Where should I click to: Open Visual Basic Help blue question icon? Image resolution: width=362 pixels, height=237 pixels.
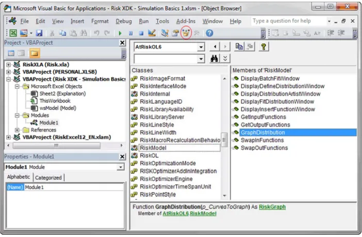[209, 33]
